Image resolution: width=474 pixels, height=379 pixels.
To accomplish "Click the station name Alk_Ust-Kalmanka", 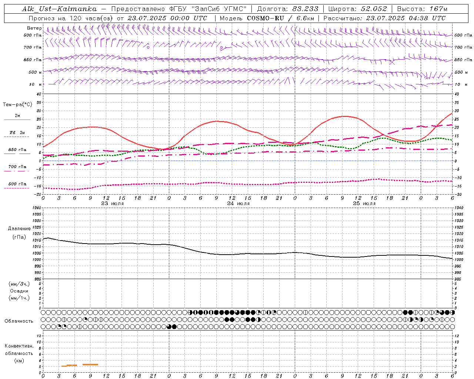I will [60, 9].
